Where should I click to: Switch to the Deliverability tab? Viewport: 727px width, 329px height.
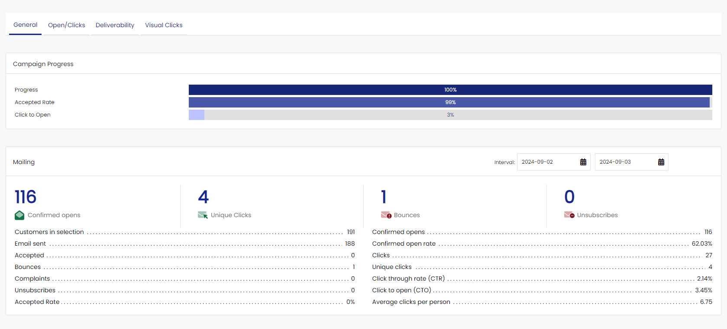point(115,25)
